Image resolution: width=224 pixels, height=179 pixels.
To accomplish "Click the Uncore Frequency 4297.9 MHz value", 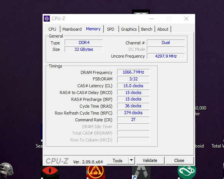I will point(166,56).
